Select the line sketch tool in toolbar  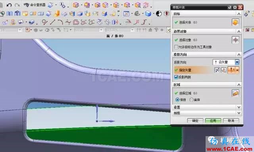[52, 22]
